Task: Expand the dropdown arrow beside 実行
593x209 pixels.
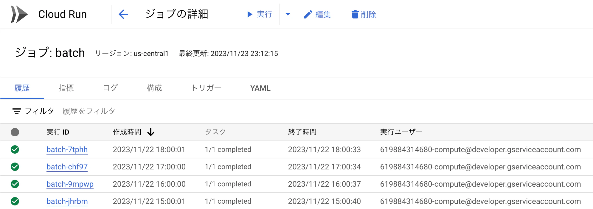Action: click(x=288, y=14)
